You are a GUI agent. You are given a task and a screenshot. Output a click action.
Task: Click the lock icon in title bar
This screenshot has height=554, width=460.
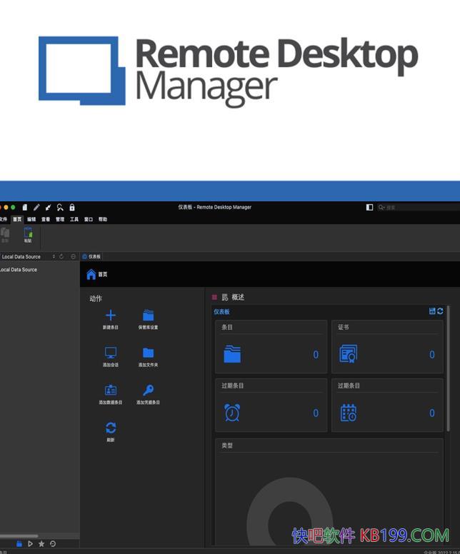pos(72,207)
